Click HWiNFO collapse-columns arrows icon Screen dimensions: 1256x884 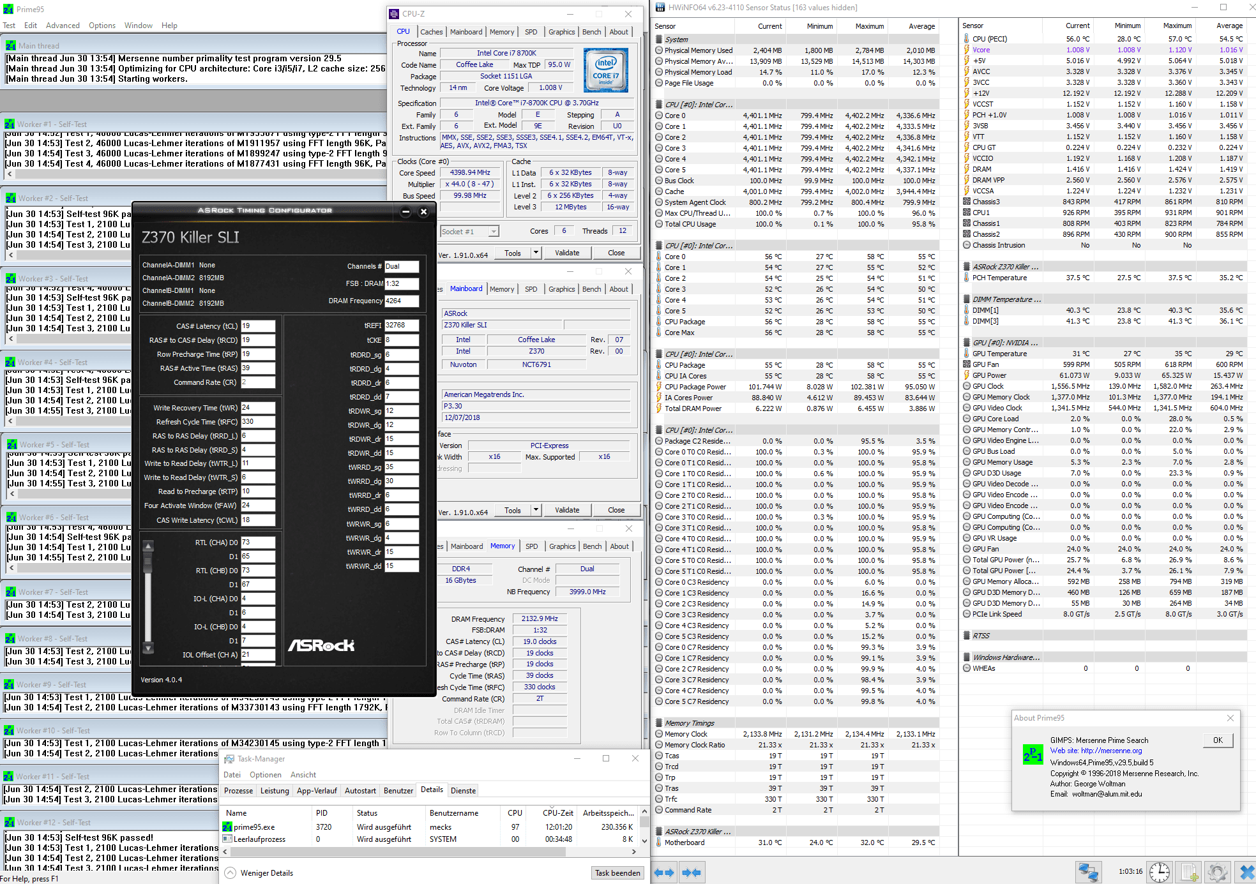691,873
